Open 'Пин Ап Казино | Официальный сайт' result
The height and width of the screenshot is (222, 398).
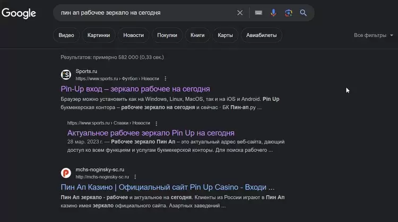click(x=168, y=187)
